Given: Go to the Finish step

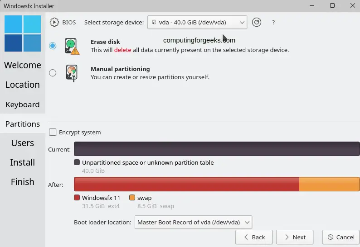Looking at the screenshot, I should click(x=23, y=182).
